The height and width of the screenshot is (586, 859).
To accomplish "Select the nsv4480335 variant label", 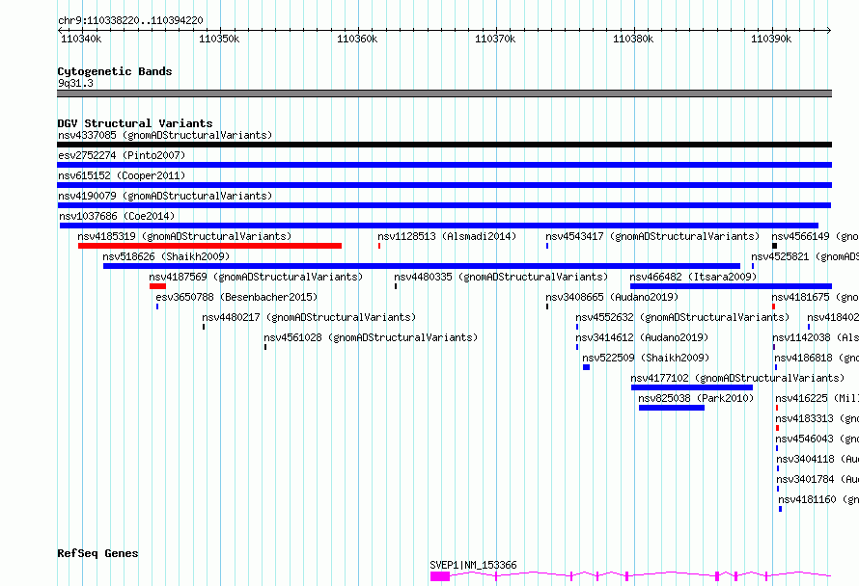I will tap(501, 277).
